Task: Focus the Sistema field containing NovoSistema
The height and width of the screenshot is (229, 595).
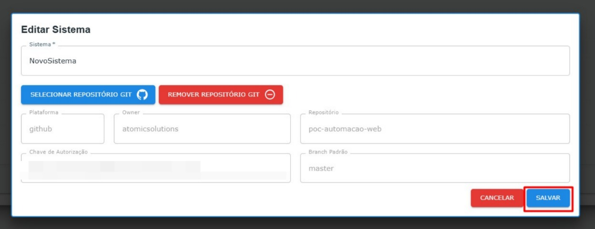Action: coord(295,61)
